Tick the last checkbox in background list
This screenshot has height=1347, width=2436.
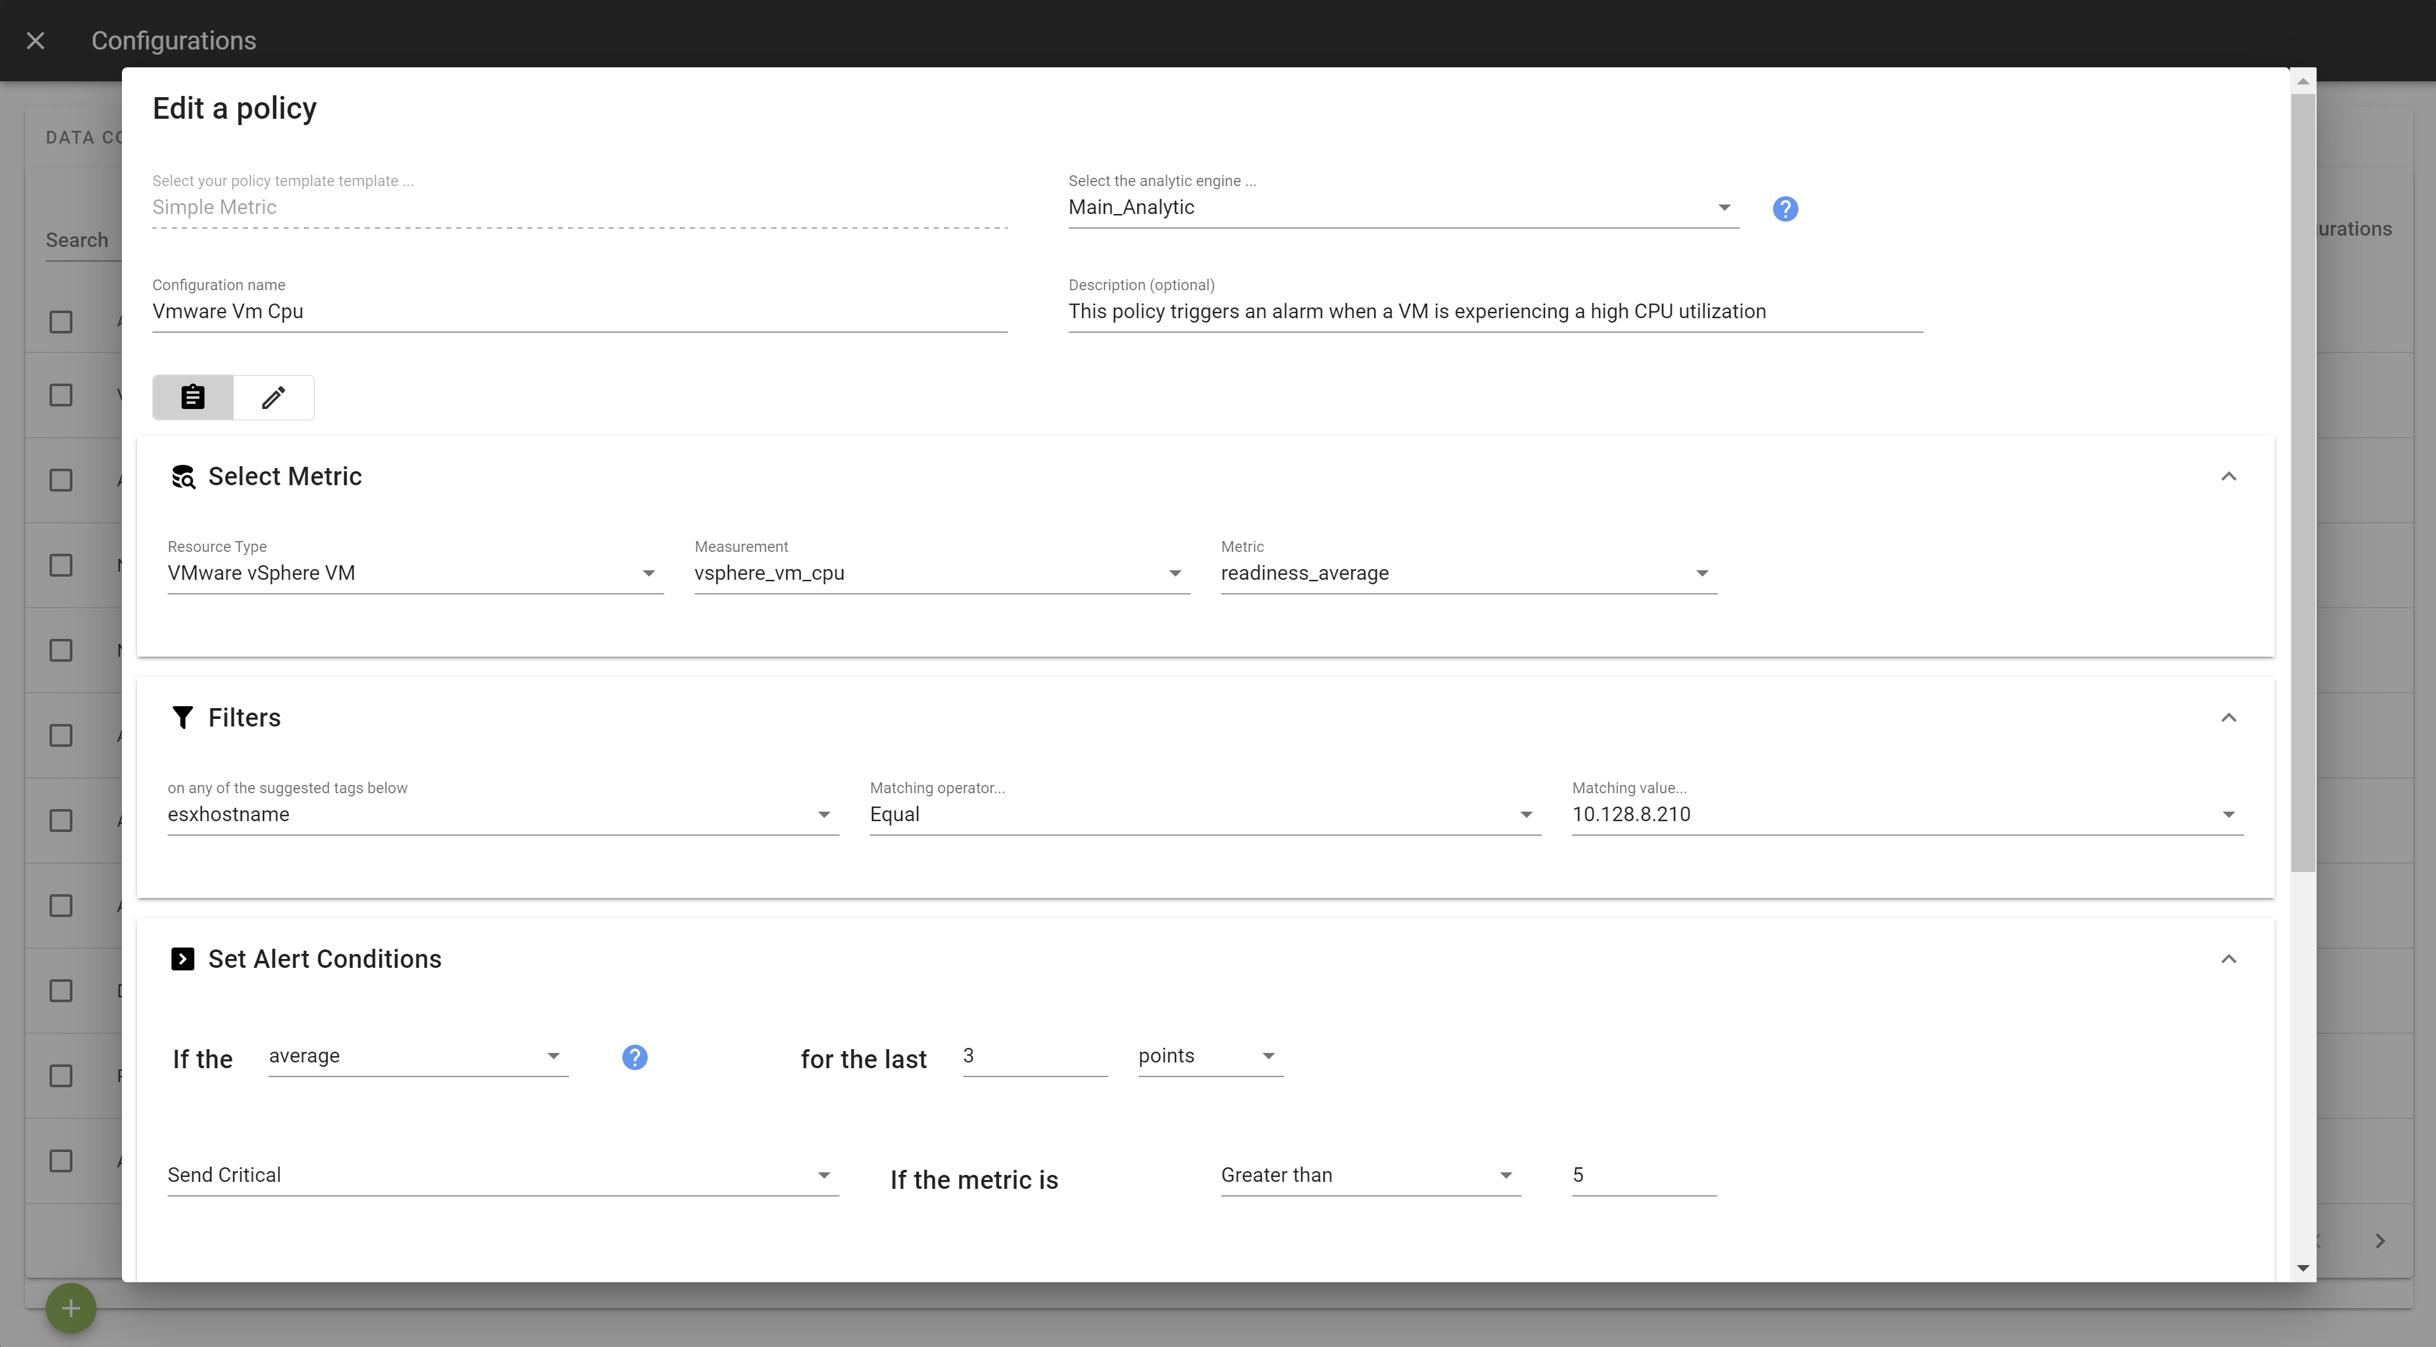pos(60,1162)
